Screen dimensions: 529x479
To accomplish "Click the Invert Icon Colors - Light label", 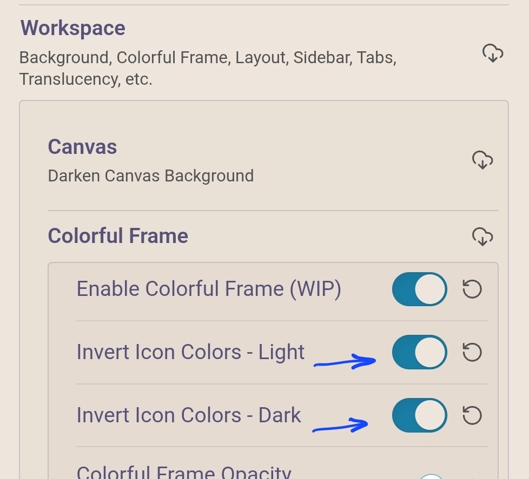I will 190,352.
